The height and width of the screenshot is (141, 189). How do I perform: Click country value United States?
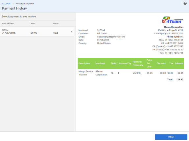(x=104, y=43)
